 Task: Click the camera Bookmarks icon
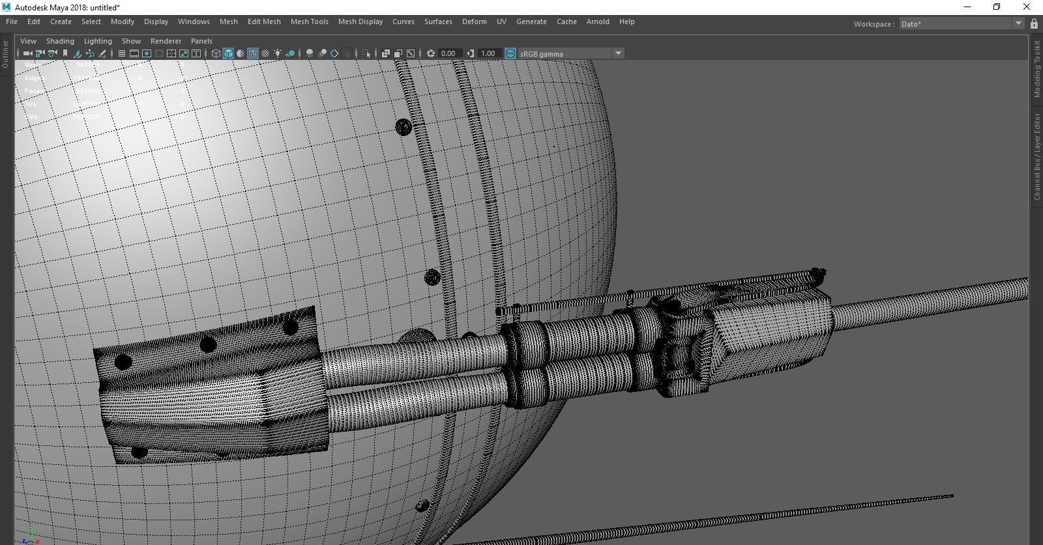(65, 53)
